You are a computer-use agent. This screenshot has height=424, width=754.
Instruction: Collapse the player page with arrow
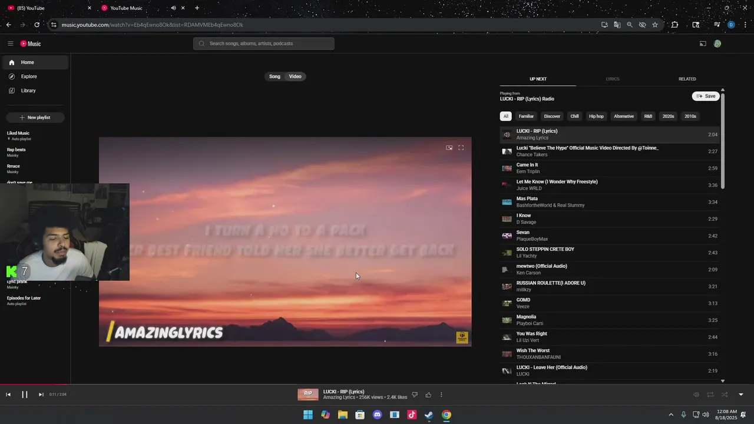pos(741,395)
